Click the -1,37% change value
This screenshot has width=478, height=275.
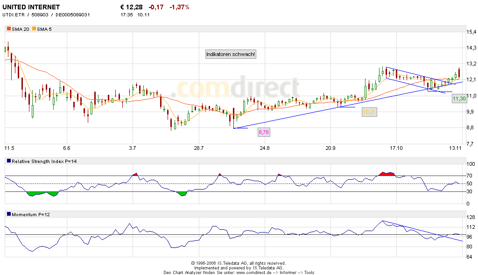click(x=180, y=7)
